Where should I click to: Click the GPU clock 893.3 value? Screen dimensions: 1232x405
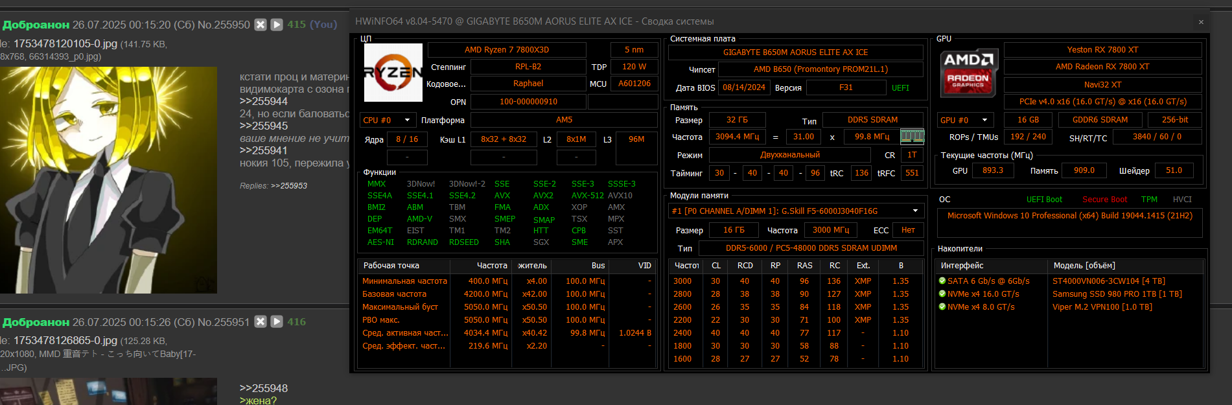[993, 170]
